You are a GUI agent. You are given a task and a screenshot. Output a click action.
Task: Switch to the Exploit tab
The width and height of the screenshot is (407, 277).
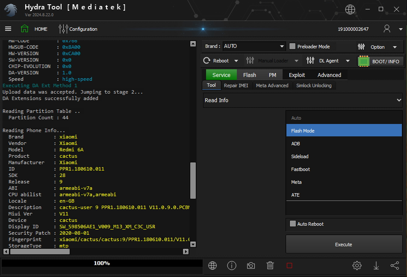[297, 75]
